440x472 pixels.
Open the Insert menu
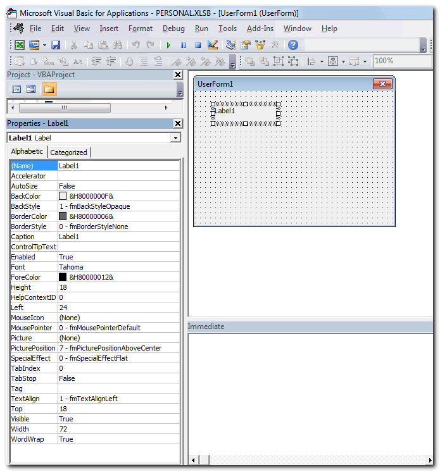tap(109, 28)
